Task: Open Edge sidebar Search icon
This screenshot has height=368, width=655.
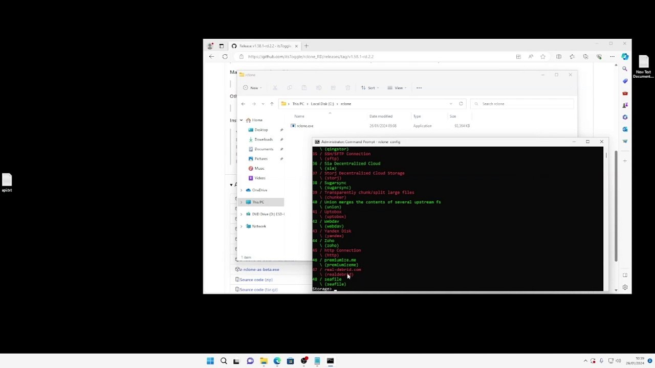Action: coord(625,69)
